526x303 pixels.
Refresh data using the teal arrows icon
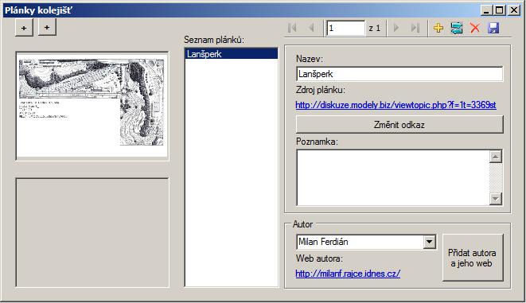pos(457,28)
